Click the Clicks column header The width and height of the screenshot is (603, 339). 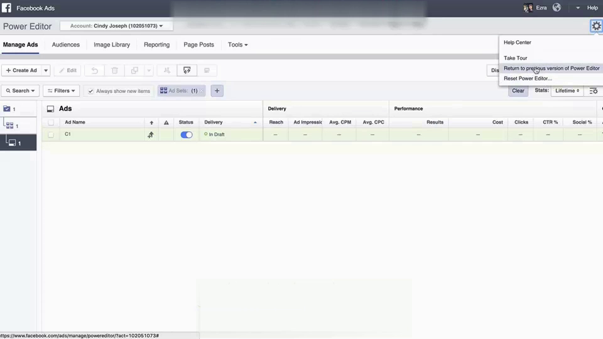pos(521,122)
